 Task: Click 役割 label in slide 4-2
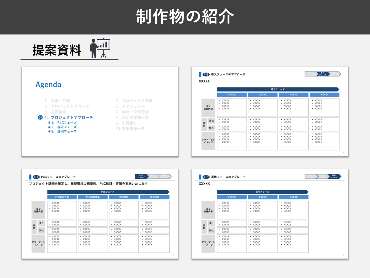click(x=204, y=124)
